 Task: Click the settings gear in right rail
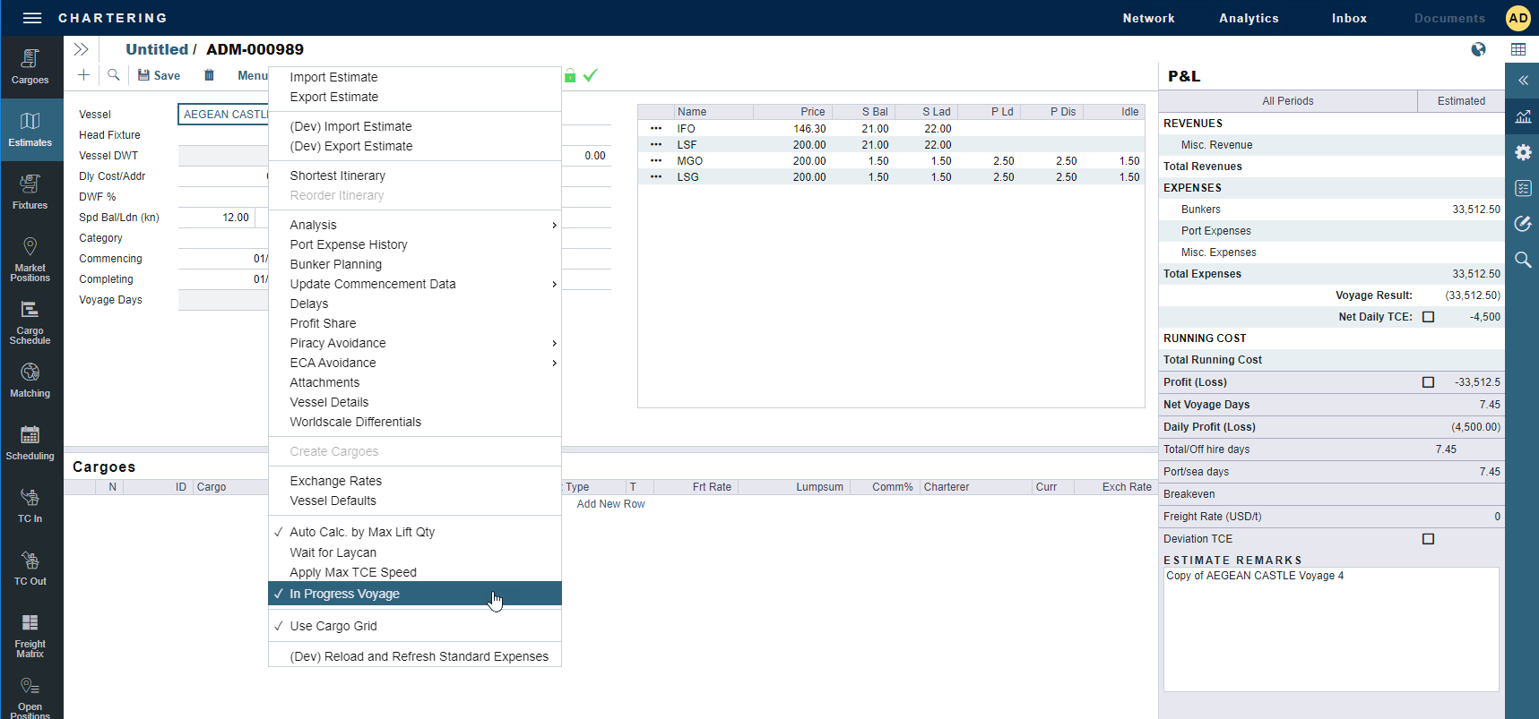(1523, 152)
